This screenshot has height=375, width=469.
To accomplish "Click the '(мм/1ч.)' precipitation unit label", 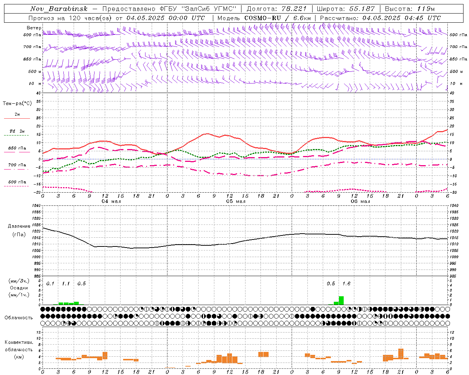I will click(19, 295).
